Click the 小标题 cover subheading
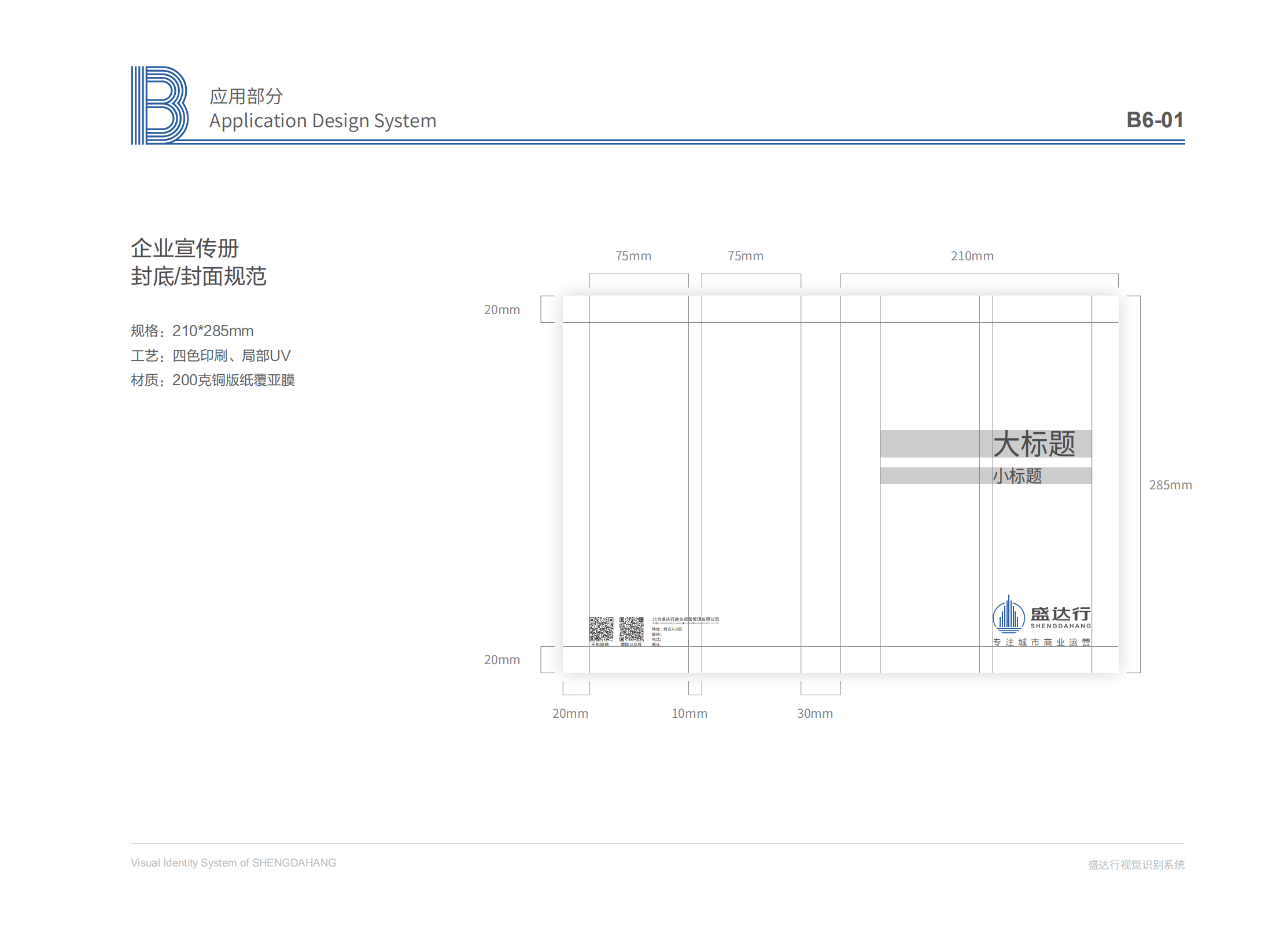The width and height of the screenshot is (1272, 944). tap(1017, 475)
